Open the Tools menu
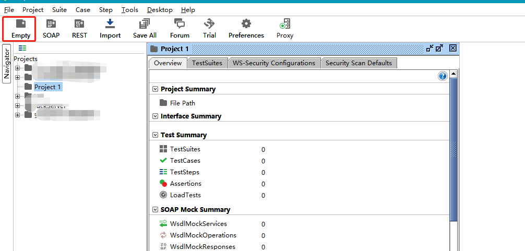The image size is (525, 251). 130,10
